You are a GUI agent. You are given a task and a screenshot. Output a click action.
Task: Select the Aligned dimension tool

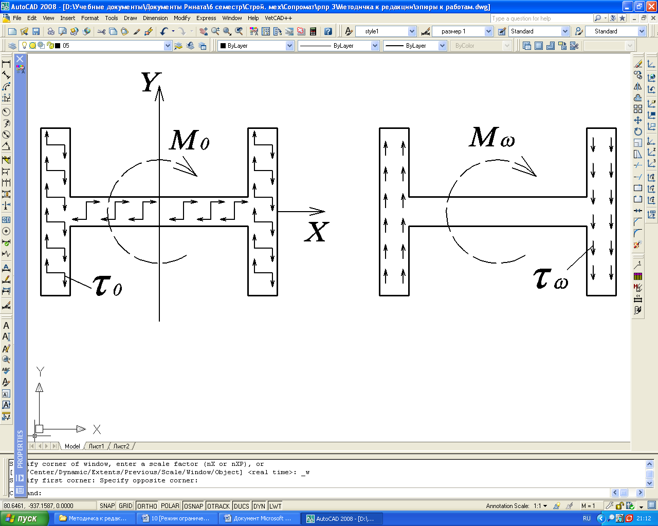(6, 76)
